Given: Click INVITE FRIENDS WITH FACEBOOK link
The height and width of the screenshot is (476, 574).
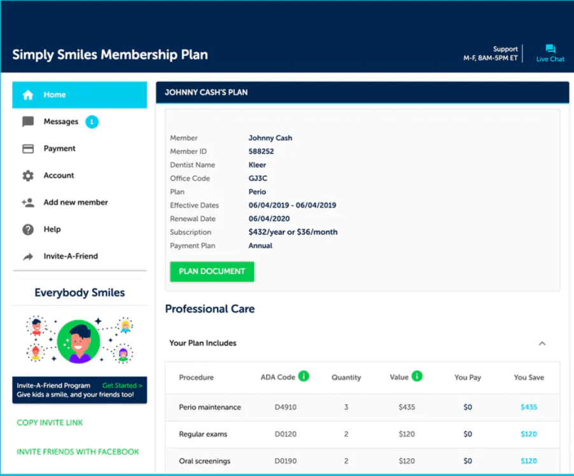Looking at the screenshot, I should (x=78, y=452).
